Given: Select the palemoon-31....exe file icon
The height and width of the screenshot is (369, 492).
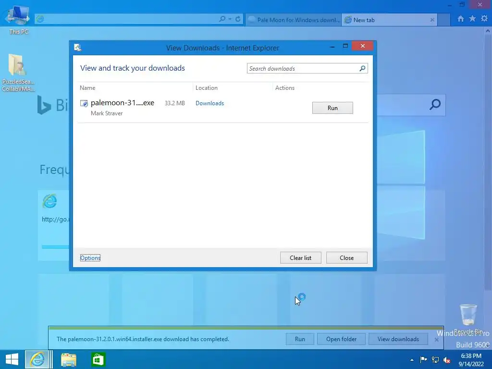Looking at the screenshot, I should click(84, 103).
